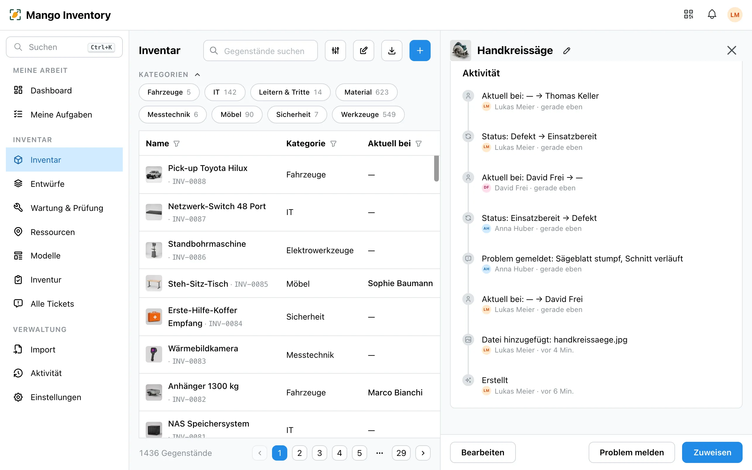This screenshot has width=752, height=470.
Task: Close the Handkreissäge detail panel
Action: point(731,50)
